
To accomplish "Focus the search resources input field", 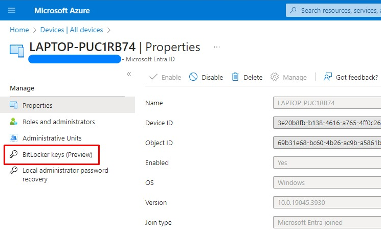I will (333, 10).
